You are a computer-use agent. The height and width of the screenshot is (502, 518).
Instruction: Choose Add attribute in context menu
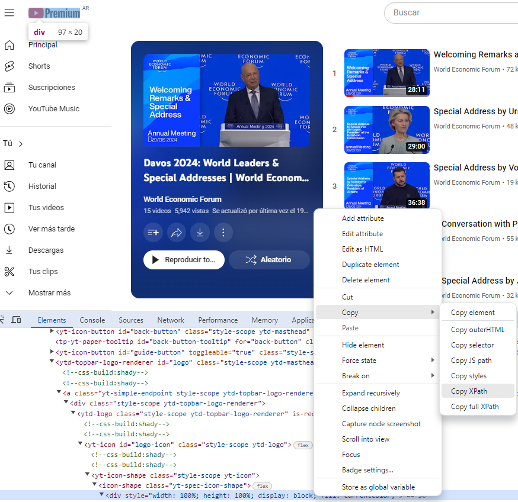click(378, 218)
